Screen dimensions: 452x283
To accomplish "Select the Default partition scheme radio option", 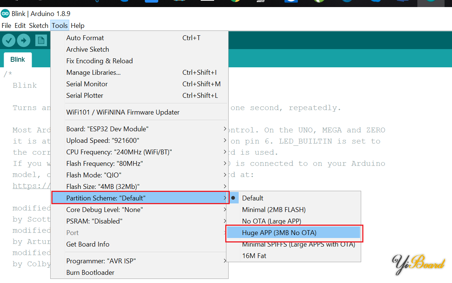I will [x=252, y=198].
